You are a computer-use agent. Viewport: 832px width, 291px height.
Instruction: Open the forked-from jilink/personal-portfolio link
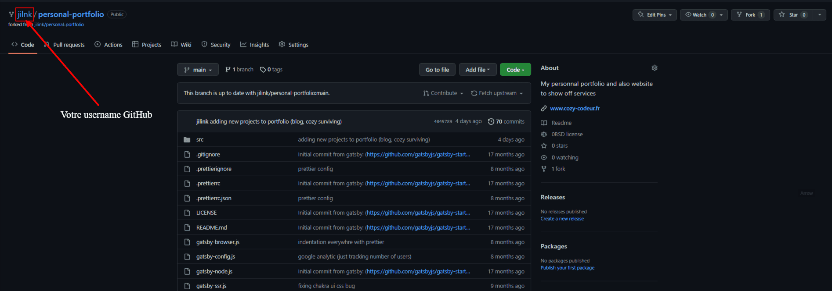point(59,25)
